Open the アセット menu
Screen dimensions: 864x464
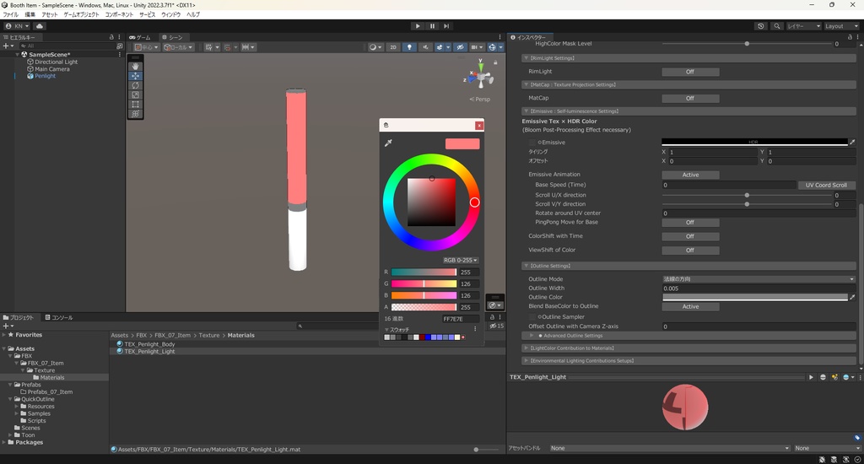click(50, 15)
